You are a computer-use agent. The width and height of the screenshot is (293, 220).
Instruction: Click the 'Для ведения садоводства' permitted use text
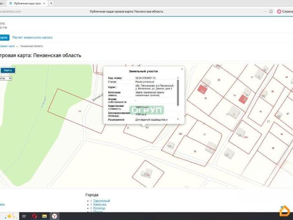[x=152, y=120]
